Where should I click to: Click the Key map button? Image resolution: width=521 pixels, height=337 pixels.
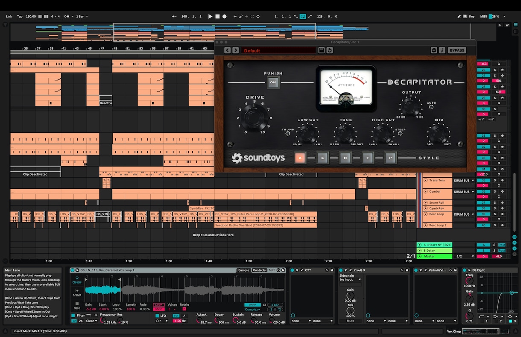pos(471,17)
